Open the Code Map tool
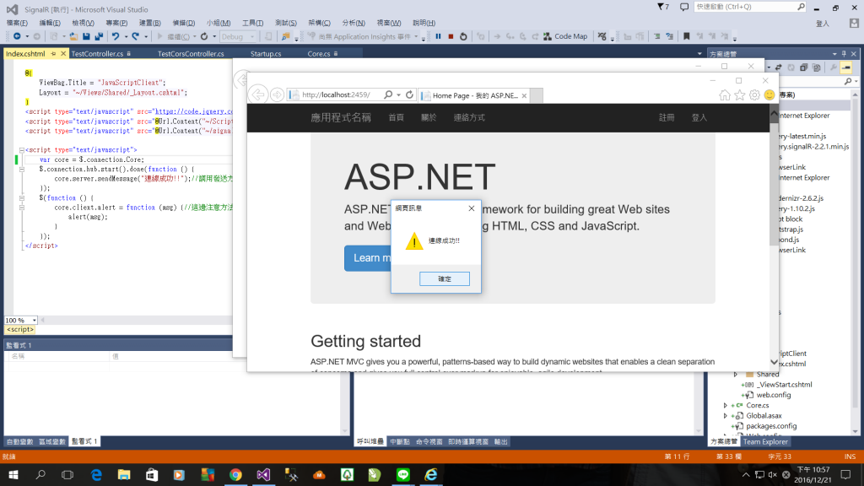The height and width of the screenshot is (486, 864). (565, 36)
